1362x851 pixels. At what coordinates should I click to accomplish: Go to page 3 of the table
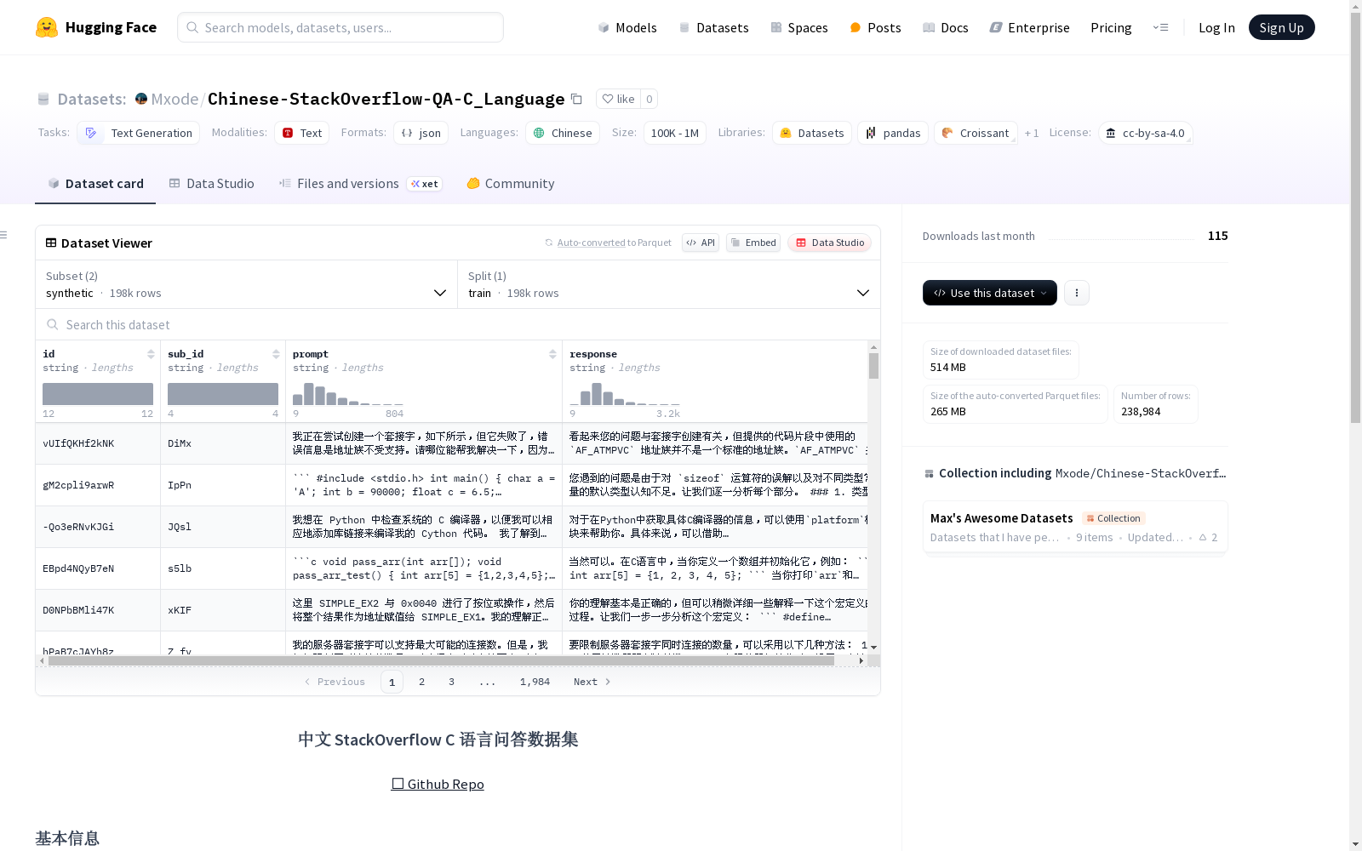[451, 682]
